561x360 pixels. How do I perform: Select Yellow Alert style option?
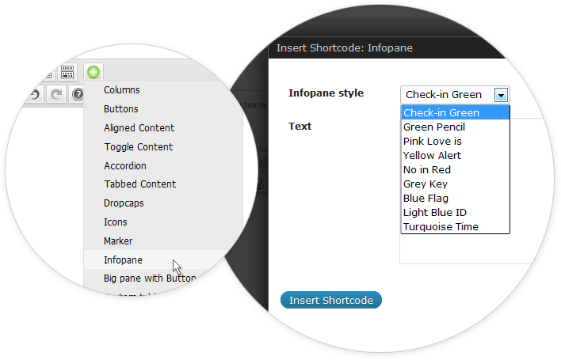pyautogui.click(x=432, y=156)
